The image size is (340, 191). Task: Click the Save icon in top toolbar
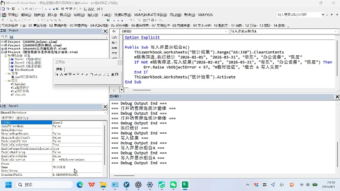click(x=14, y=9)
